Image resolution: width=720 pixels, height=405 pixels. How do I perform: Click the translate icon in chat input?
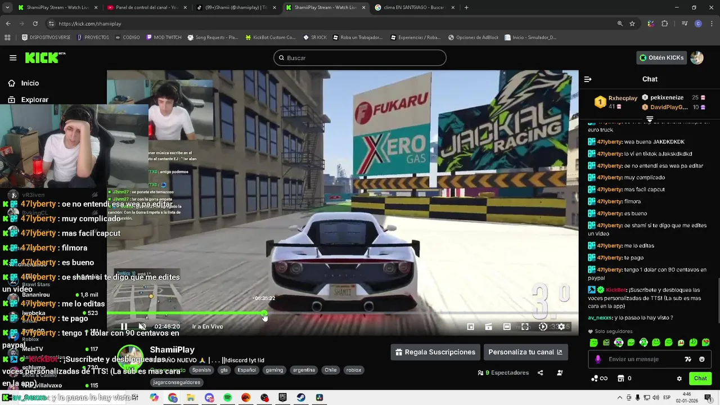tap(687, 359)
